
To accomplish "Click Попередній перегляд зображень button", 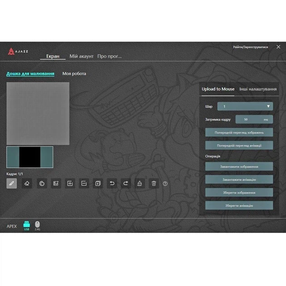I will pyautogui.click(x=239, y=133).
